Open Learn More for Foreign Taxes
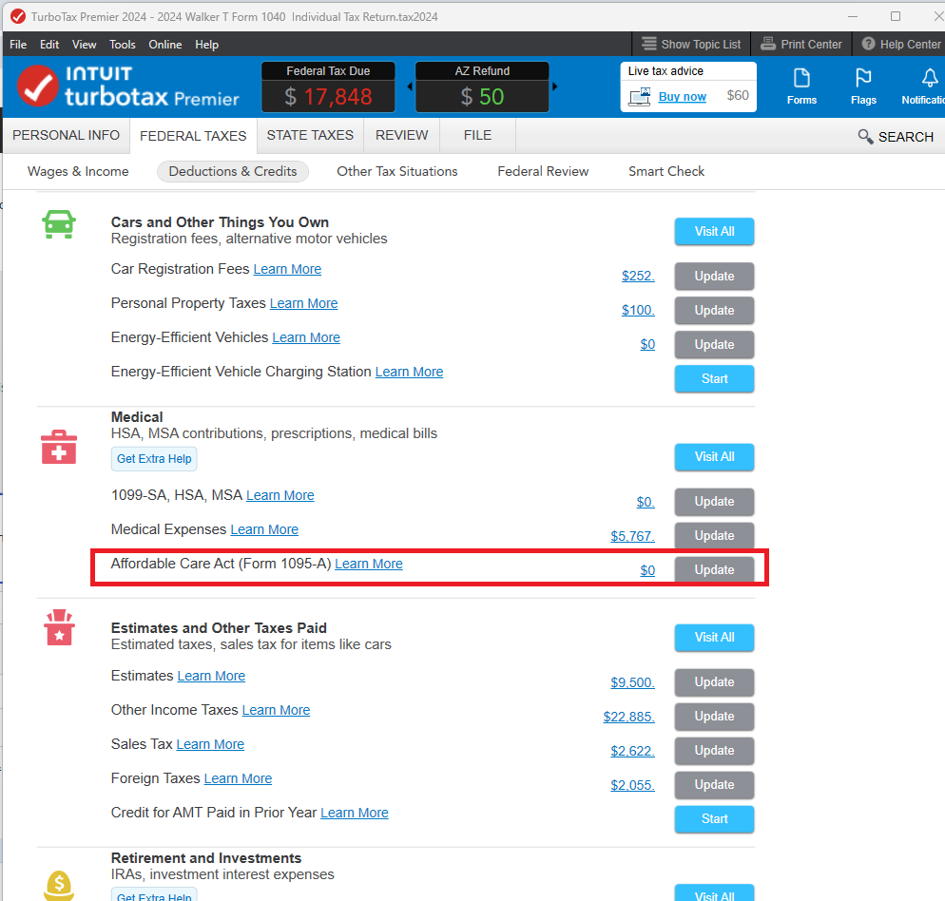The height and width of the screenshot is (901, 945). click(238, 778)
